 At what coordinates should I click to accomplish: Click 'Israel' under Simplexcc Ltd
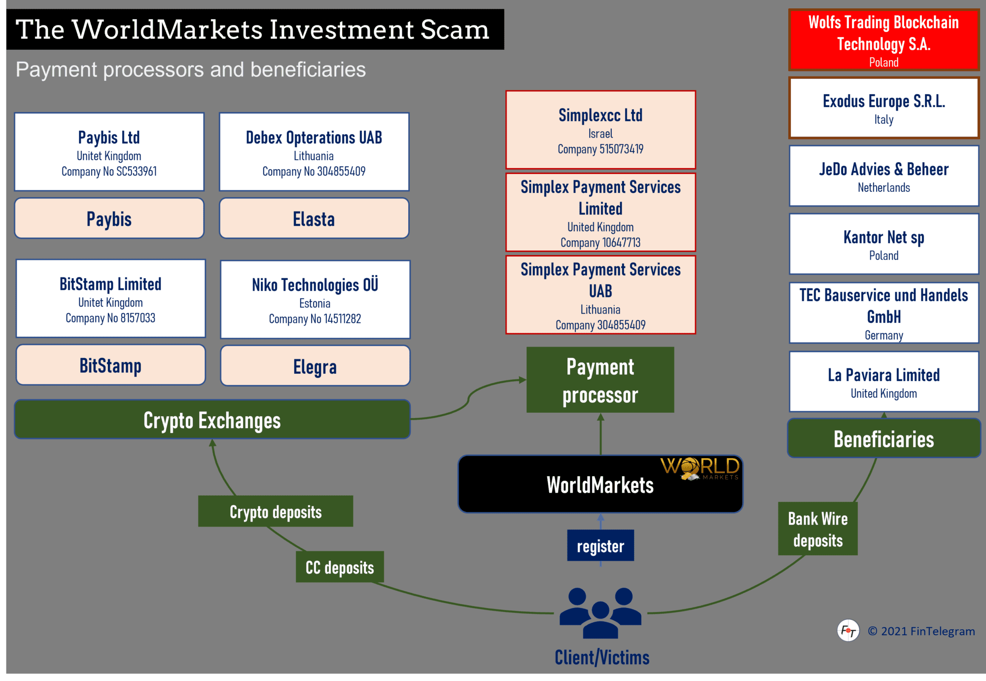tap(600, 134)
